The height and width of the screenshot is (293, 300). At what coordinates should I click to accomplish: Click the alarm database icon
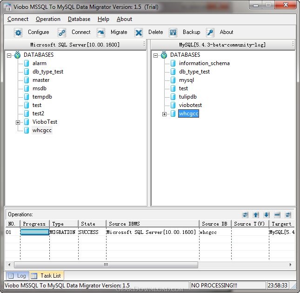(x=27, y=63)
